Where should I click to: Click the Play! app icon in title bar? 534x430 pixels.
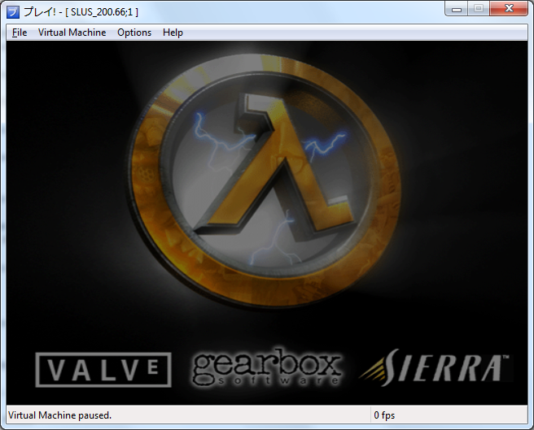(12, 11)
